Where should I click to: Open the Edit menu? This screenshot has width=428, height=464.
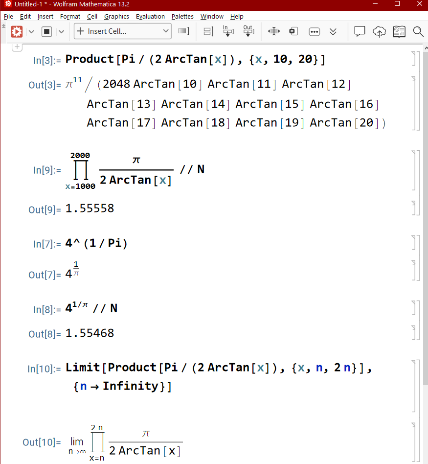[x=25, y=17]
